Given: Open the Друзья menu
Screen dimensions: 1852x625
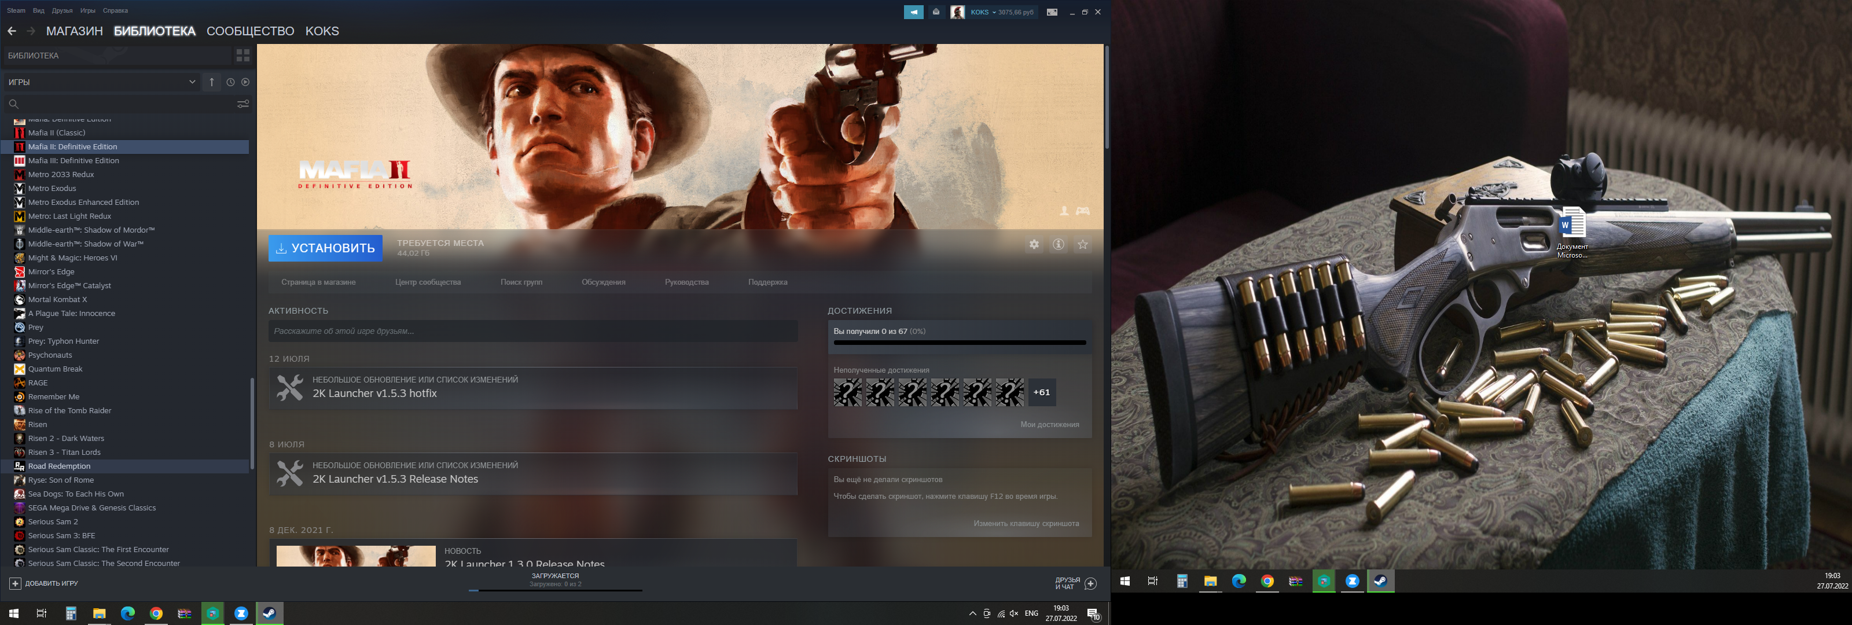Looking at the screenshot, I should click(x=63, y=11).
